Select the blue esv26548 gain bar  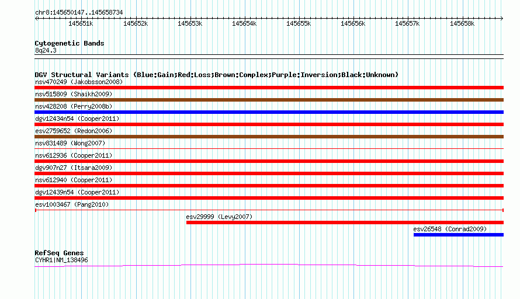pos(459,235)
